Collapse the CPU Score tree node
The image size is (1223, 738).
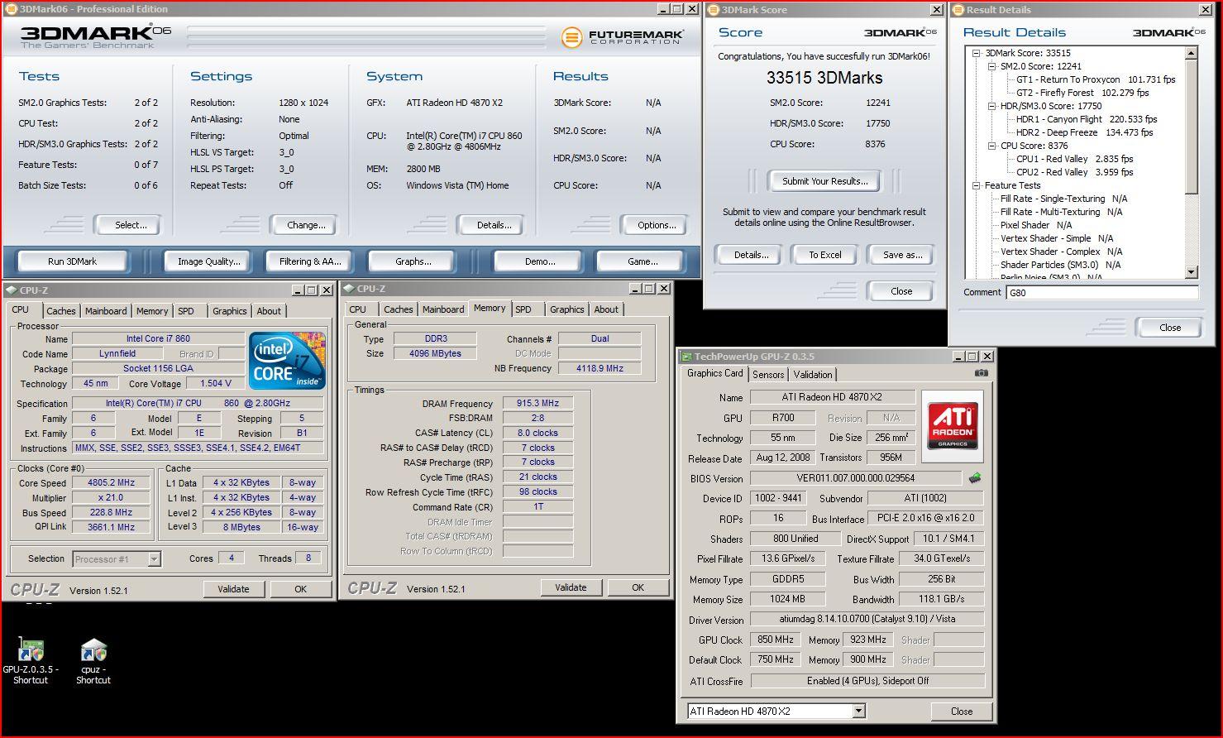coord(991,146)
